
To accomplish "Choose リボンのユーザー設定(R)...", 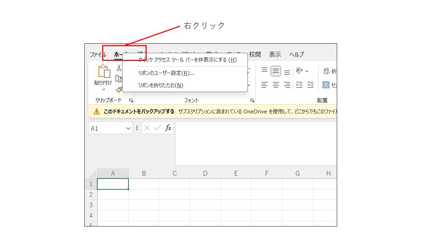I will click(x=185, y=73).
